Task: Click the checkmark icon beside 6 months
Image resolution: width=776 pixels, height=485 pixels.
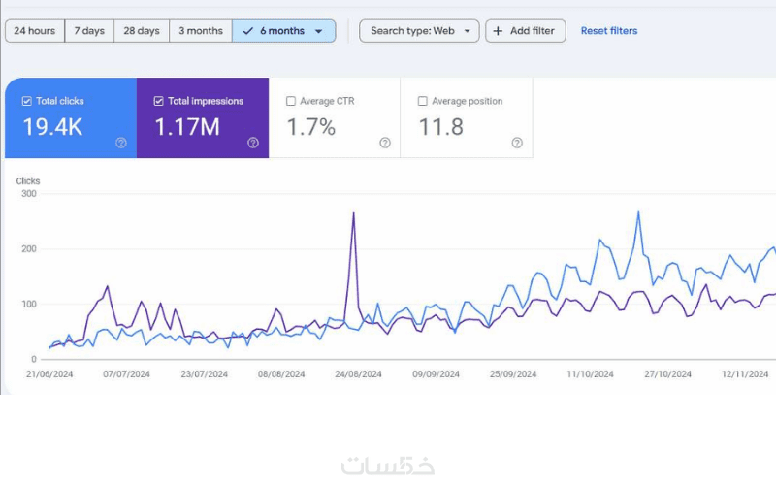Action: pos(248,31)
